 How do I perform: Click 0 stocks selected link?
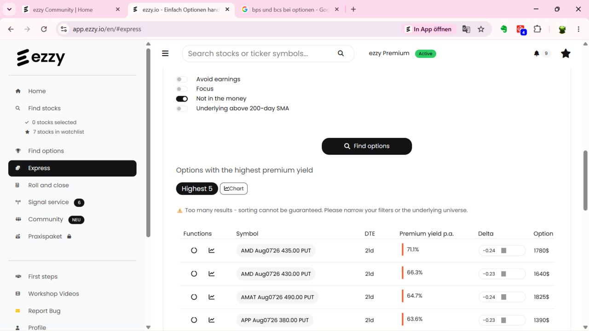[54, 122]
